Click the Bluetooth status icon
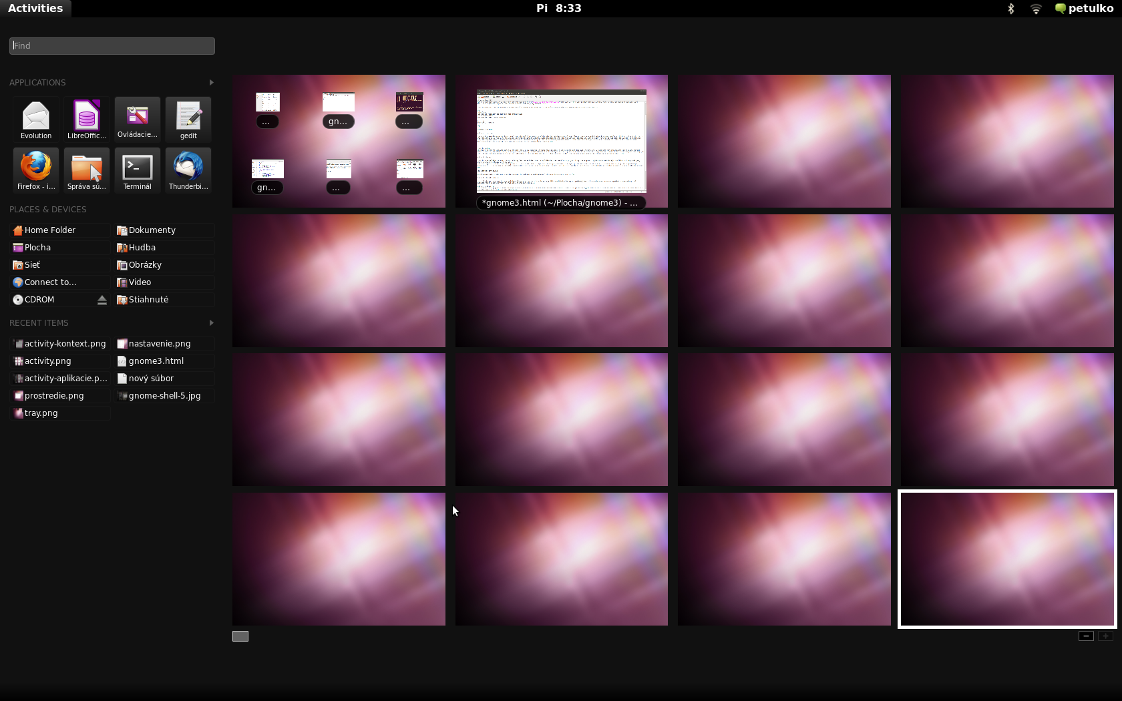Viewport: 1122px width, 701px height. [x=1011, y=9]
